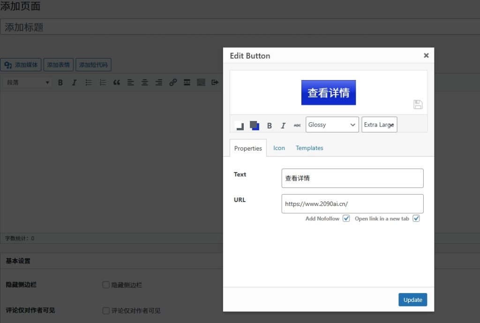Open the button background color swatch
480x323 pixels.
(x=255, y=125)
